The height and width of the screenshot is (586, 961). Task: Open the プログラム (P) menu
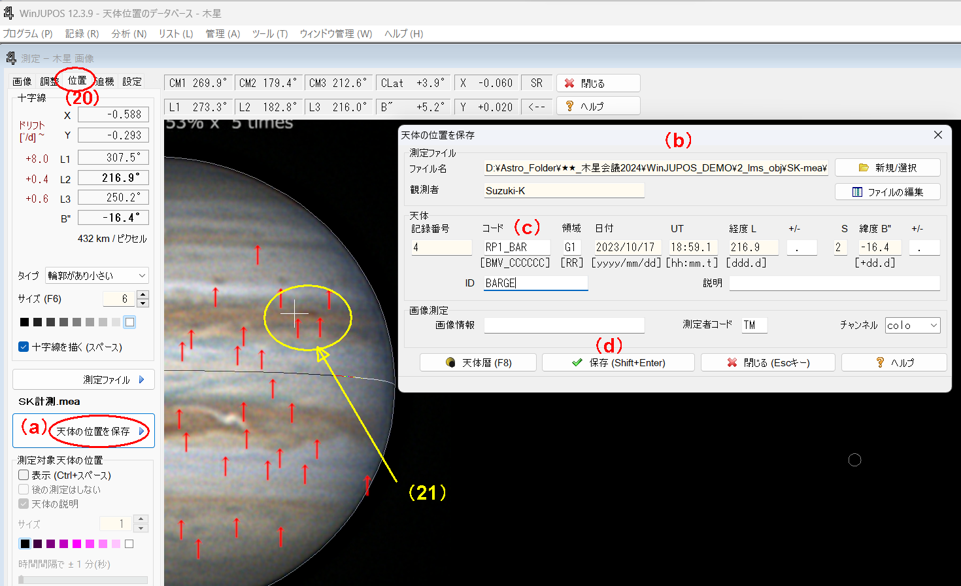27,33
